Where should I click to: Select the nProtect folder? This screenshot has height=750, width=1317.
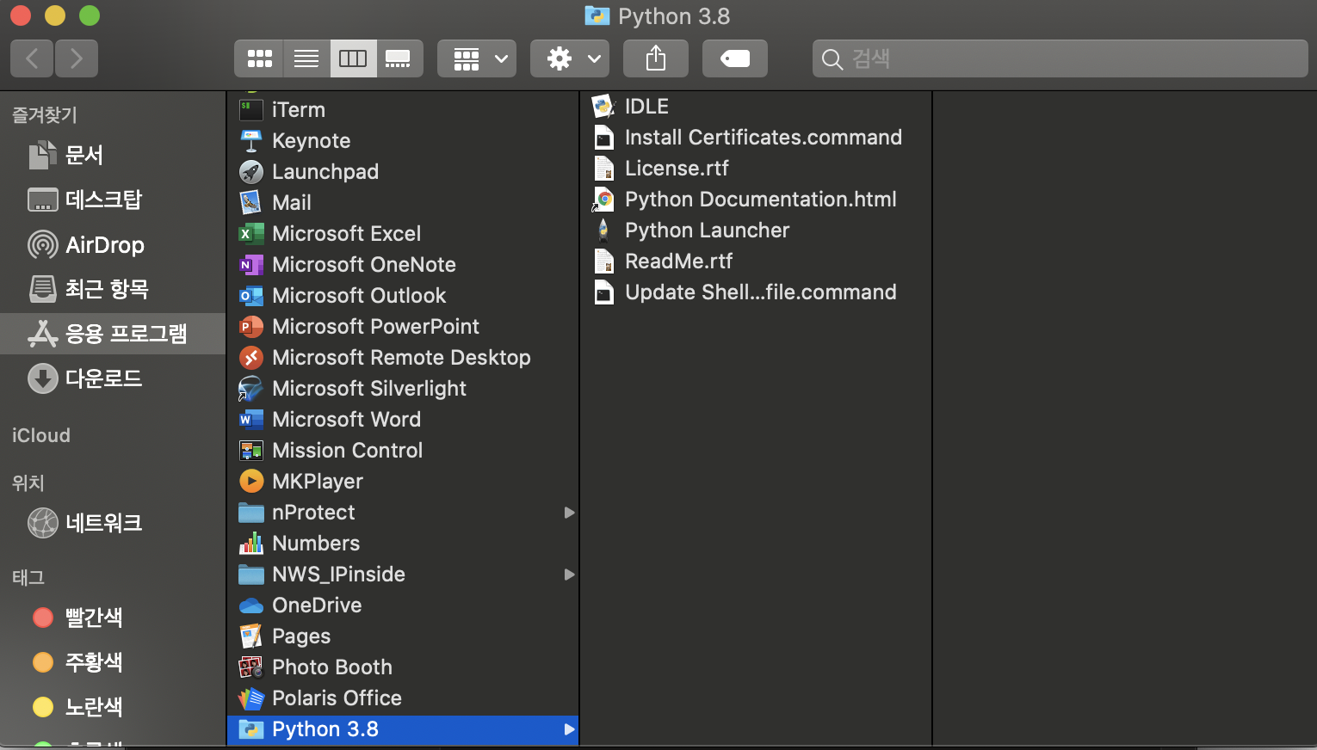tap(403, 513)
